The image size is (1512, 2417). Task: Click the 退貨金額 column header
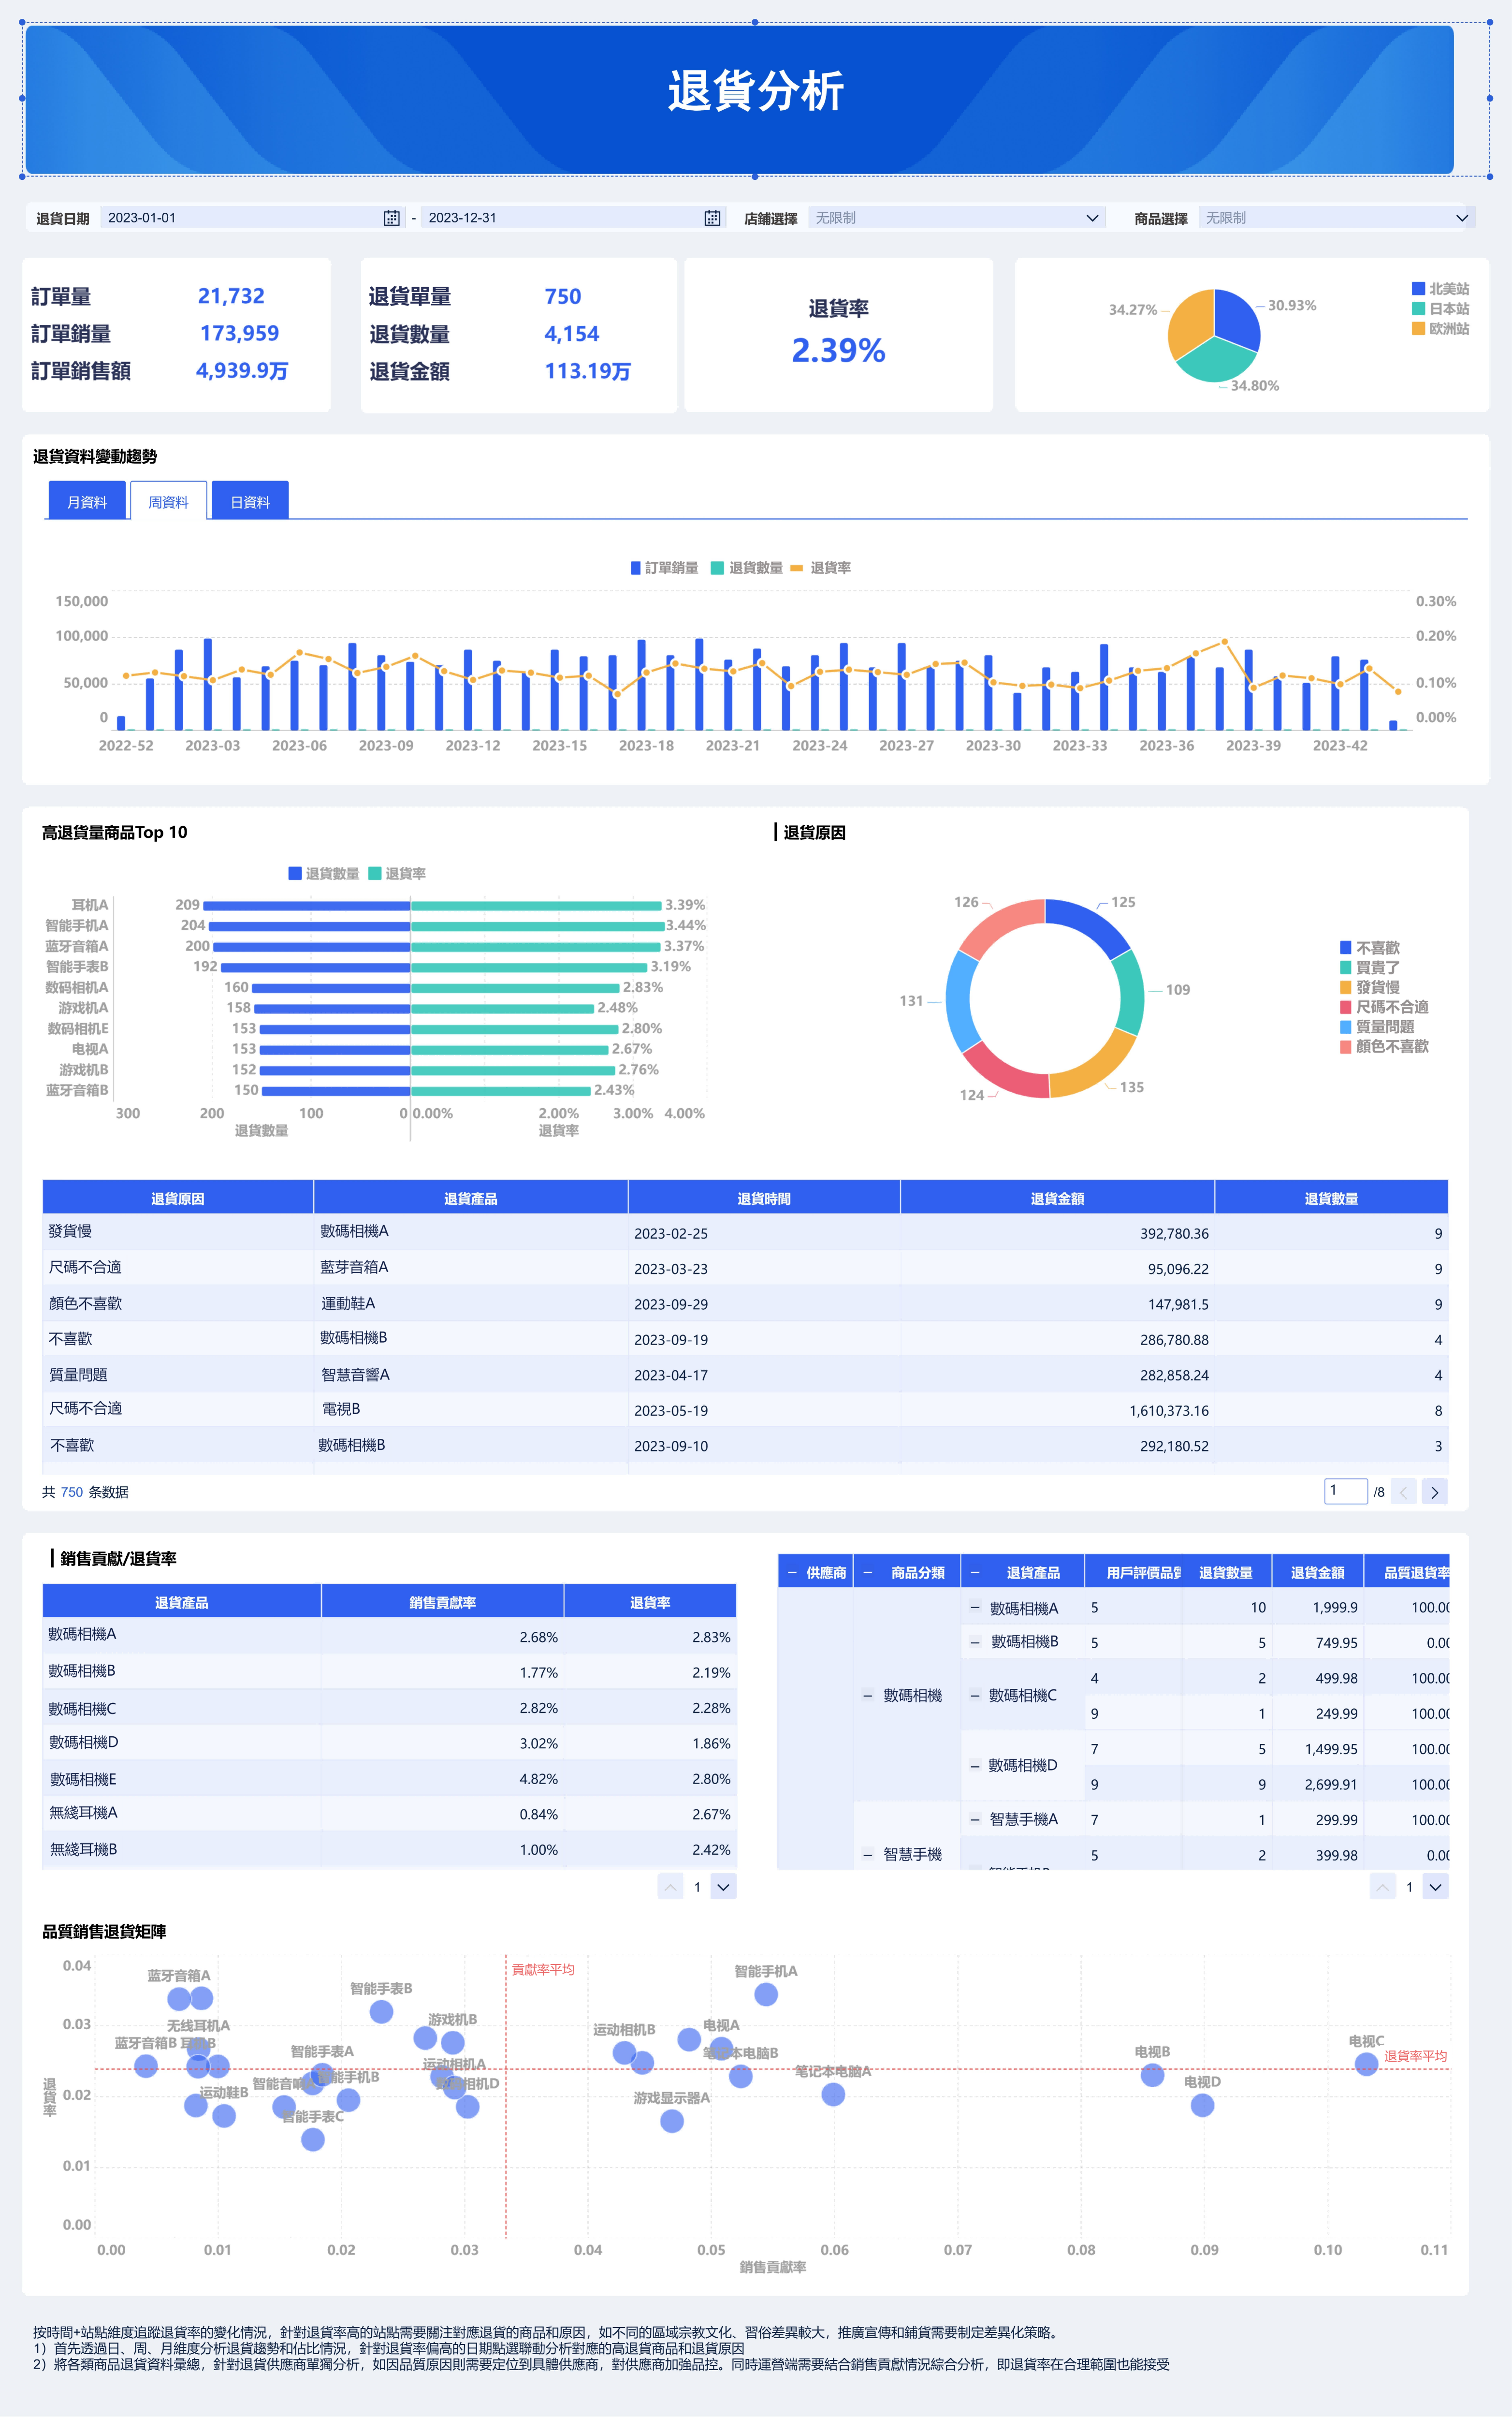(1057, 1198)
